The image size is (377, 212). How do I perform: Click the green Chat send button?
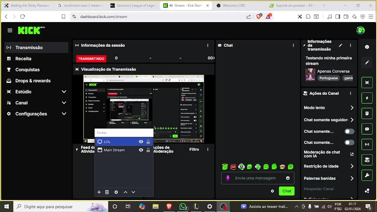point(287,191)
